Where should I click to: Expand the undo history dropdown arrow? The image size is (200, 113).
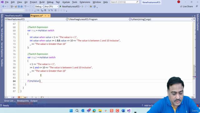[x=28, y=7]
